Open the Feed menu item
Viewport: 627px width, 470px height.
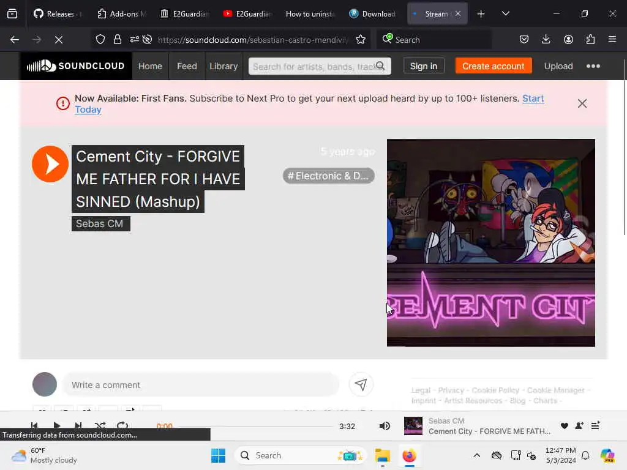tap(187, 66)
